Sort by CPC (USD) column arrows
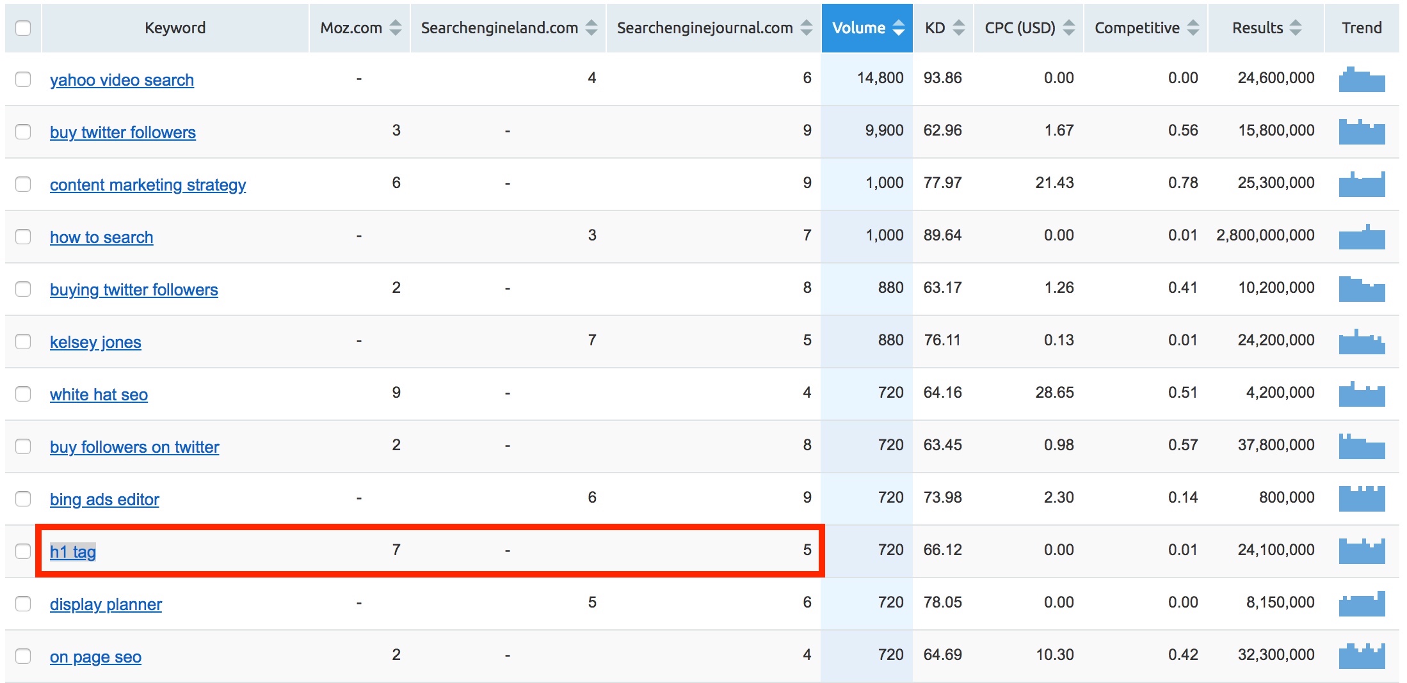The height and width of the screenshot is (683, 1407). [1069, 28]
